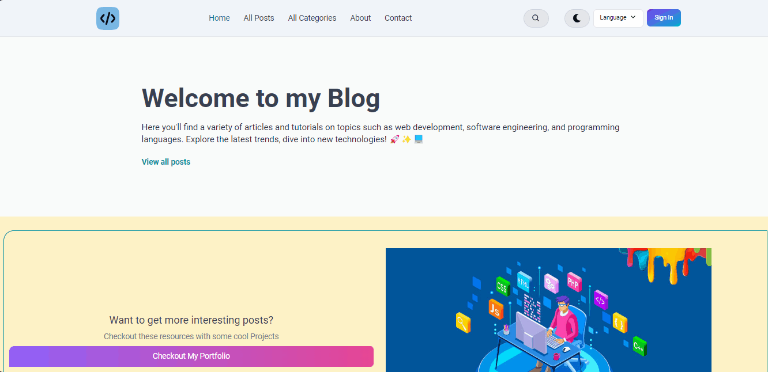This screenshot has width=768, height=372.
Task: Click the yellow magnifier tile in the illustration
Action: point(463,322)
